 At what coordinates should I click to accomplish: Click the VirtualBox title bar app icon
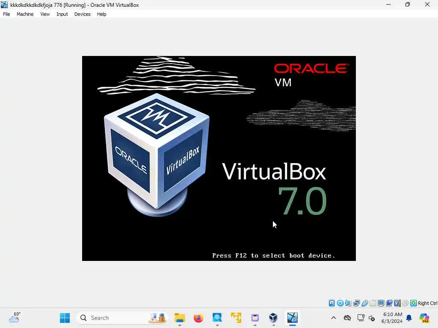click(x=4, y=5)
